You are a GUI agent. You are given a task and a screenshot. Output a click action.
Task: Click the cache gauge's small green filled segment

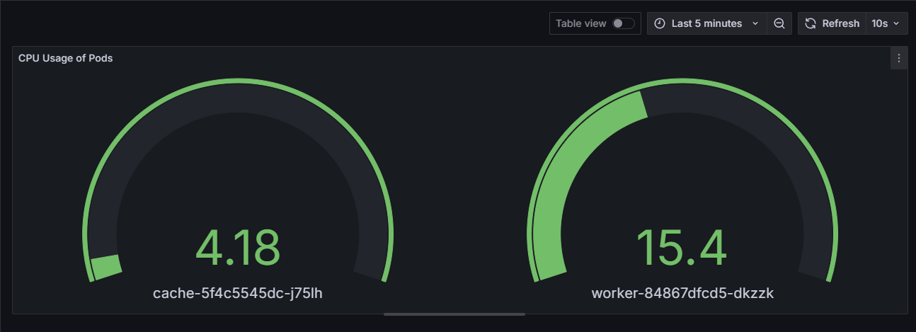(107, 267)
